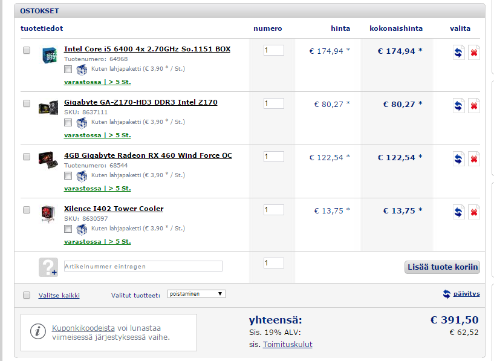
Task: Click the Valitse kaikki link
Action: [x=59, y=296]
